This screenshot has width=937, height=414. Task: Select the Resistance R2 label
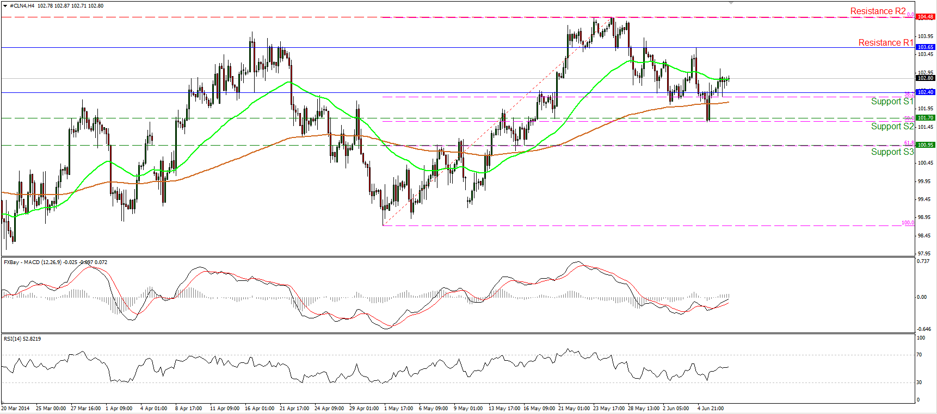[x=878, y=11]
